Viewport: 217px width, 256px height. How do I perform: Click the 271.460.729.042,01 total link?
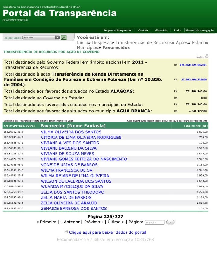pos(193,65)
